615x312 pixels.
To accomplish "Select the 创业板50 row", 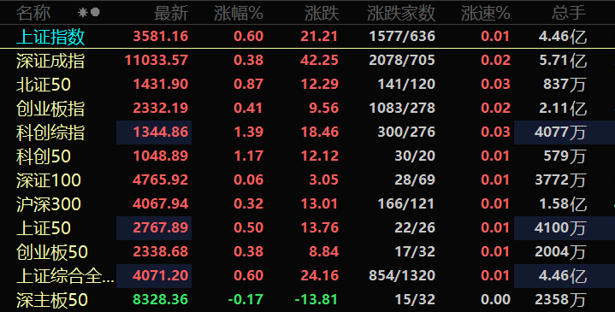I will click(x=308, y=251).
